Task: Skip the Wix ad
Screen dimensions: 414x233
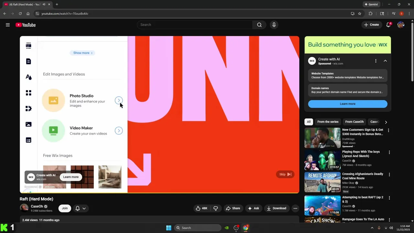Action: pos(285,174)
